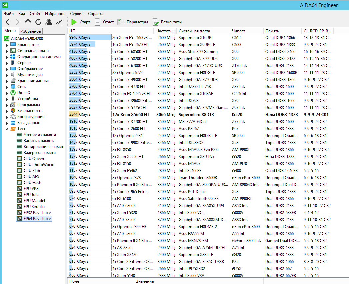Switch to the Меню tab
The width and height of the screenshot is (349, 284).
[x=10, y=31]
